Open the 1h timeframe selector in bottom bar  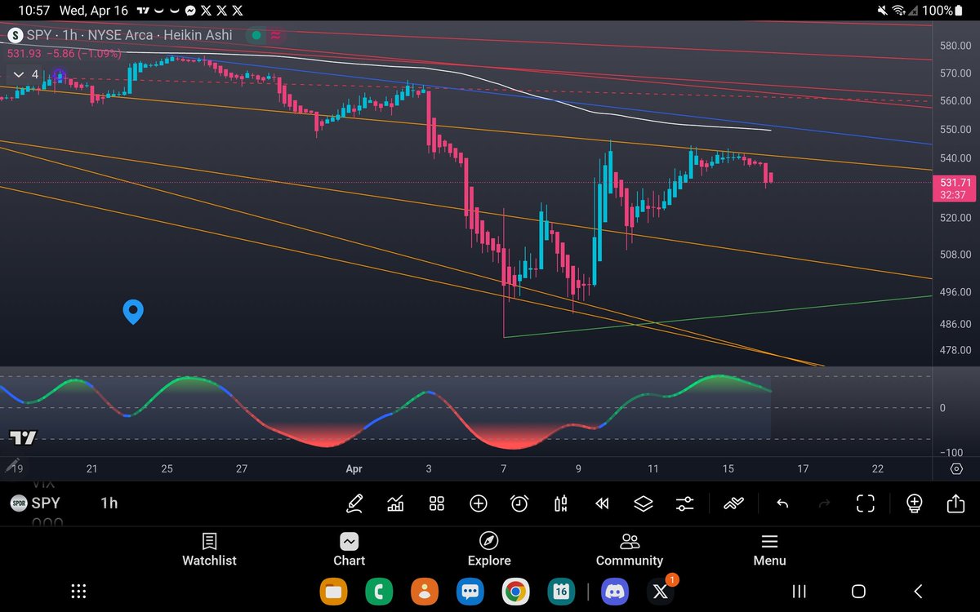[x=109, y=503]
